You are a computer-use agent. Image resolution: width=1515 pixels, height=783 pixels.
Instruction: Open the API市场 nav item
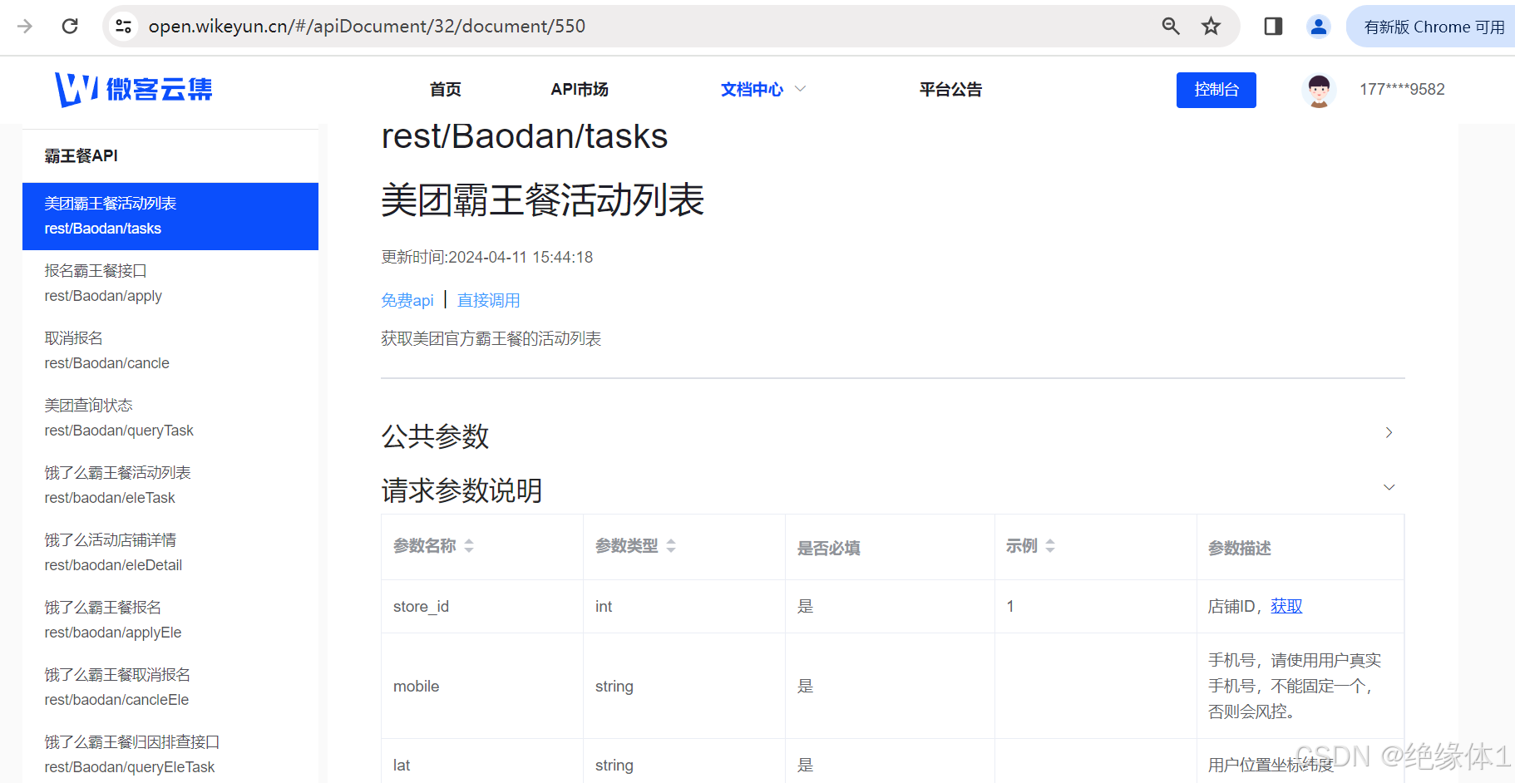click(580, 89)
